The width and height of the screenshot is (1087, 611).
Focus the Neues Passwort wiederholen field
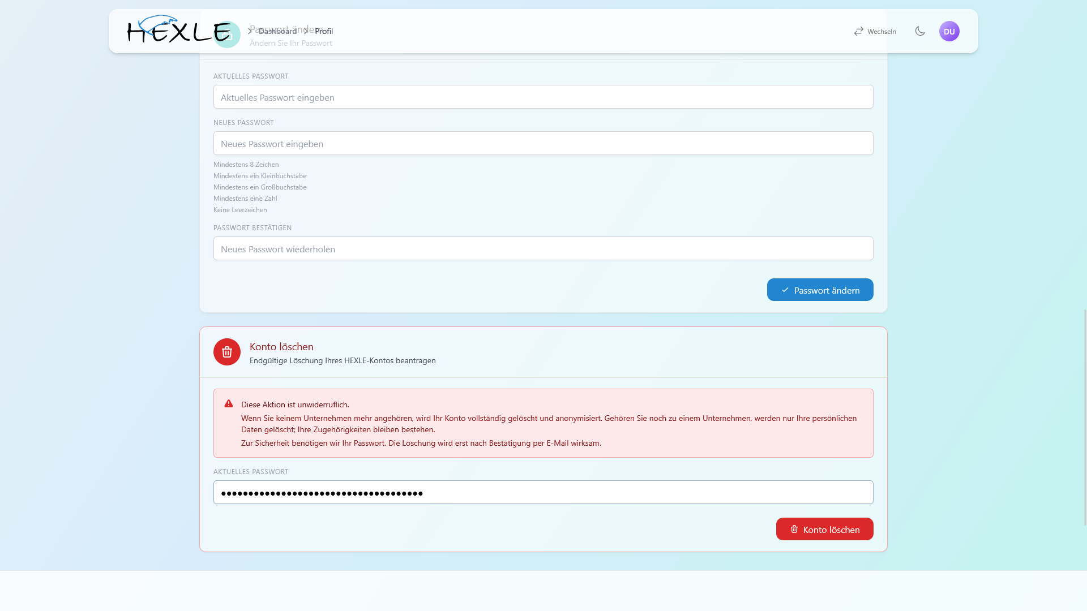click(543, 248)
